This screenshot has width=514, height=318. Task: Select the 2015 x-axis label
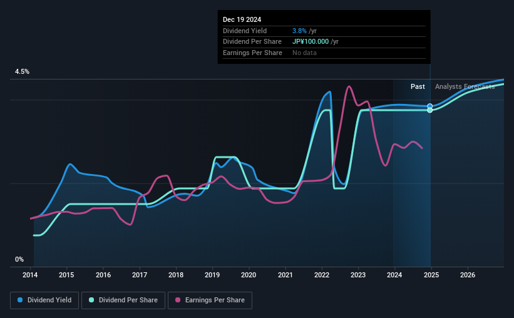click(x=66, y=275)
